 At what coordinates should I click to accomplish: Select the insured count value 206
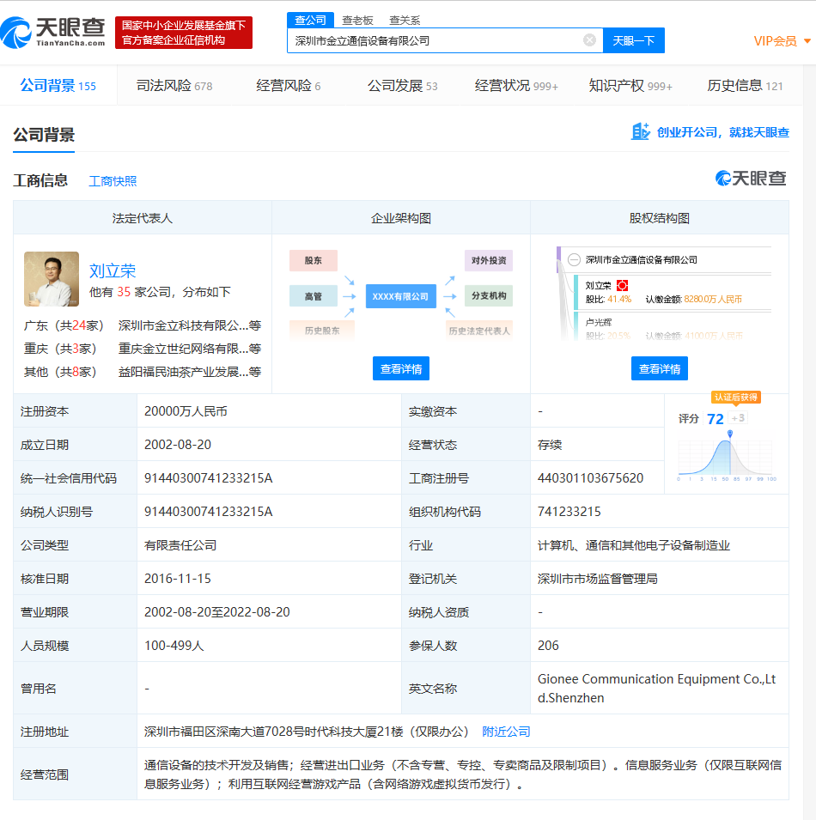coord(548,646)
